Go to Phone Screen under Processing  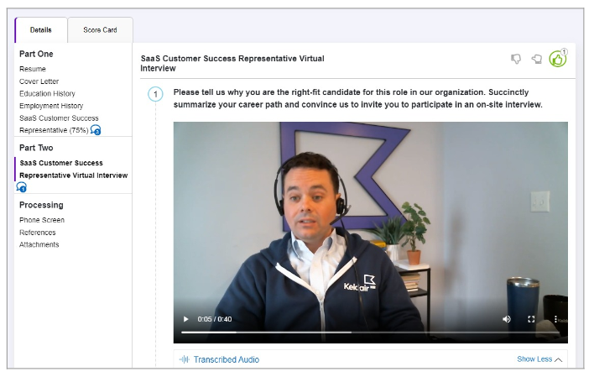click(x=42, y=220)
